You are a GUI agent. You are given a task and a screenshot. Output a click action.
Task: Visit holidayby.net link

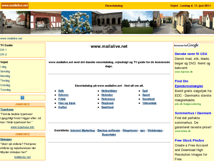23,157
